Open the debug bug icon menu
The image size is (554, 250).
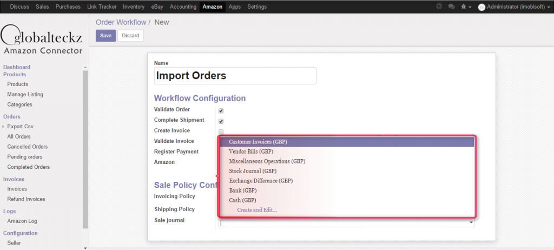[464, 6]
